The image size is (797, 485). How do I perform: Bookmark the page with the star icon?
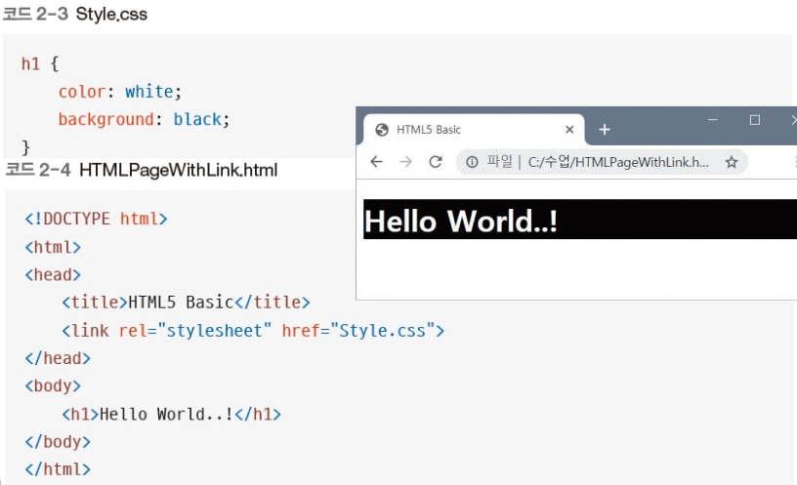pyautogui.click(x=732, y=163)
